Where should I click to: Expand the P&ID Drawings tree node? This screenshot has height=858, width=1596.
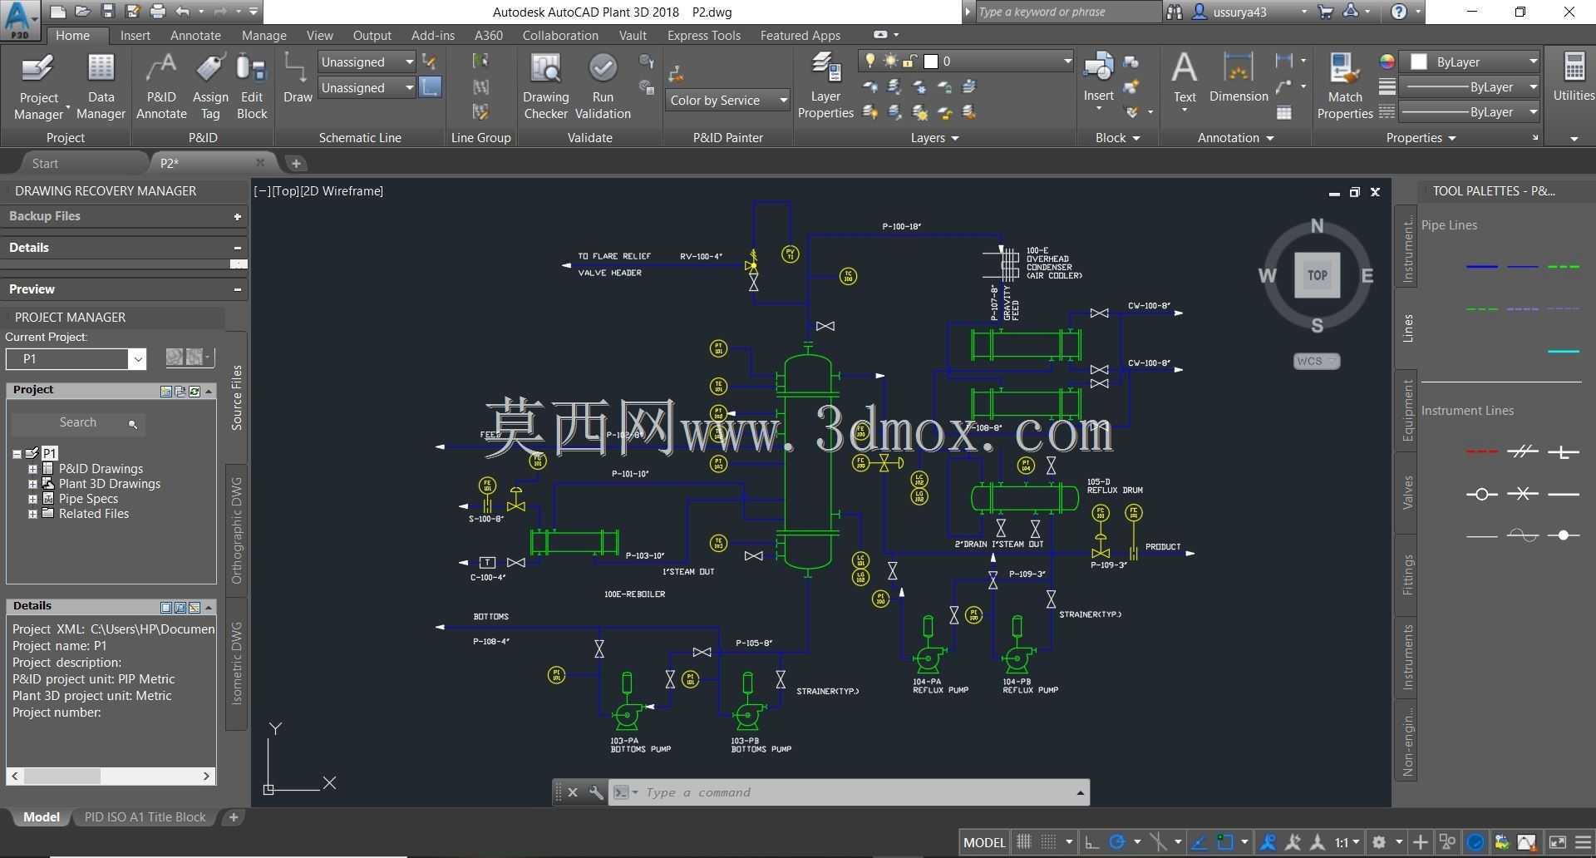click(x=32, y=469)
